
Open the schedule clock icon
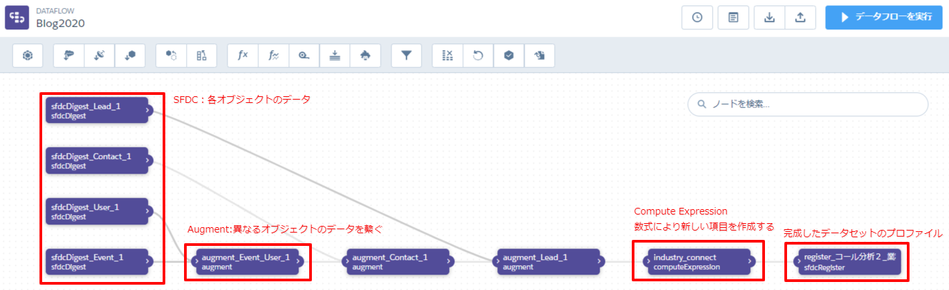pos(697,17)
